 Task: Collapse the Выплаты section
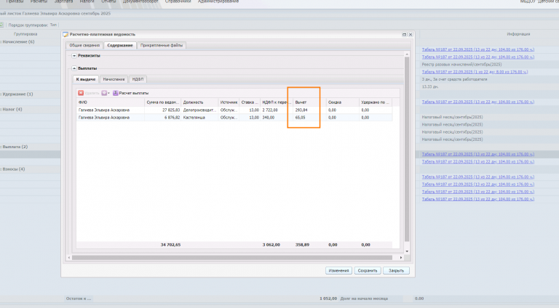pos(74,68)
